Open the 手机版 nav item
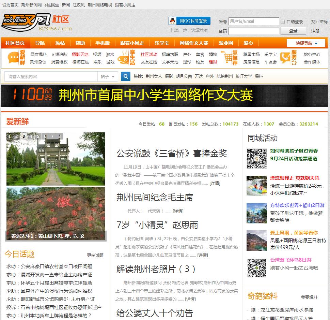This screenshot has width=330, height=320. click(103, 43)
